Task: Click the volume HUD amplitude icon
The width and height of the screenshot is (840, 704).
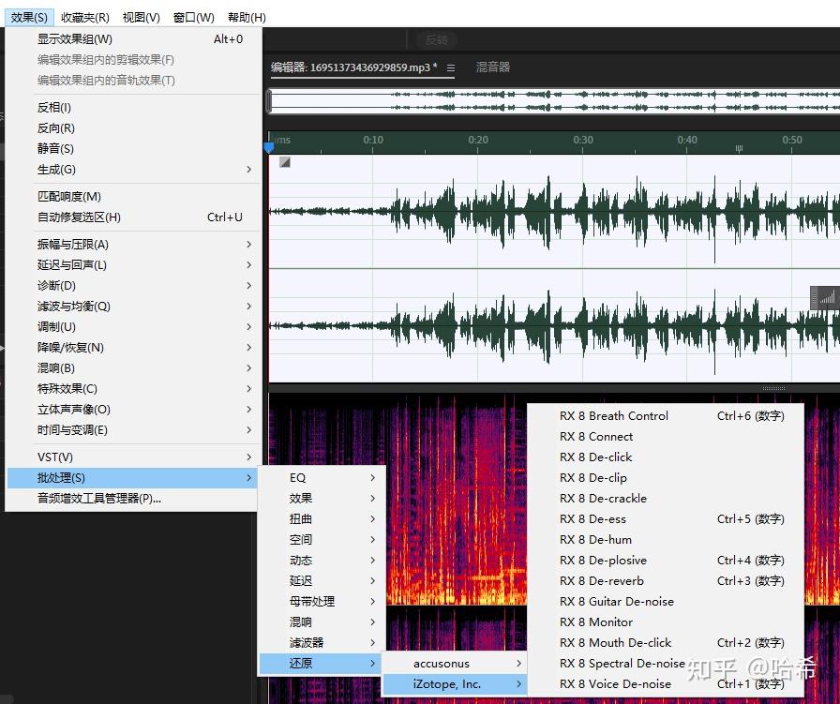Action: [826, 297]
